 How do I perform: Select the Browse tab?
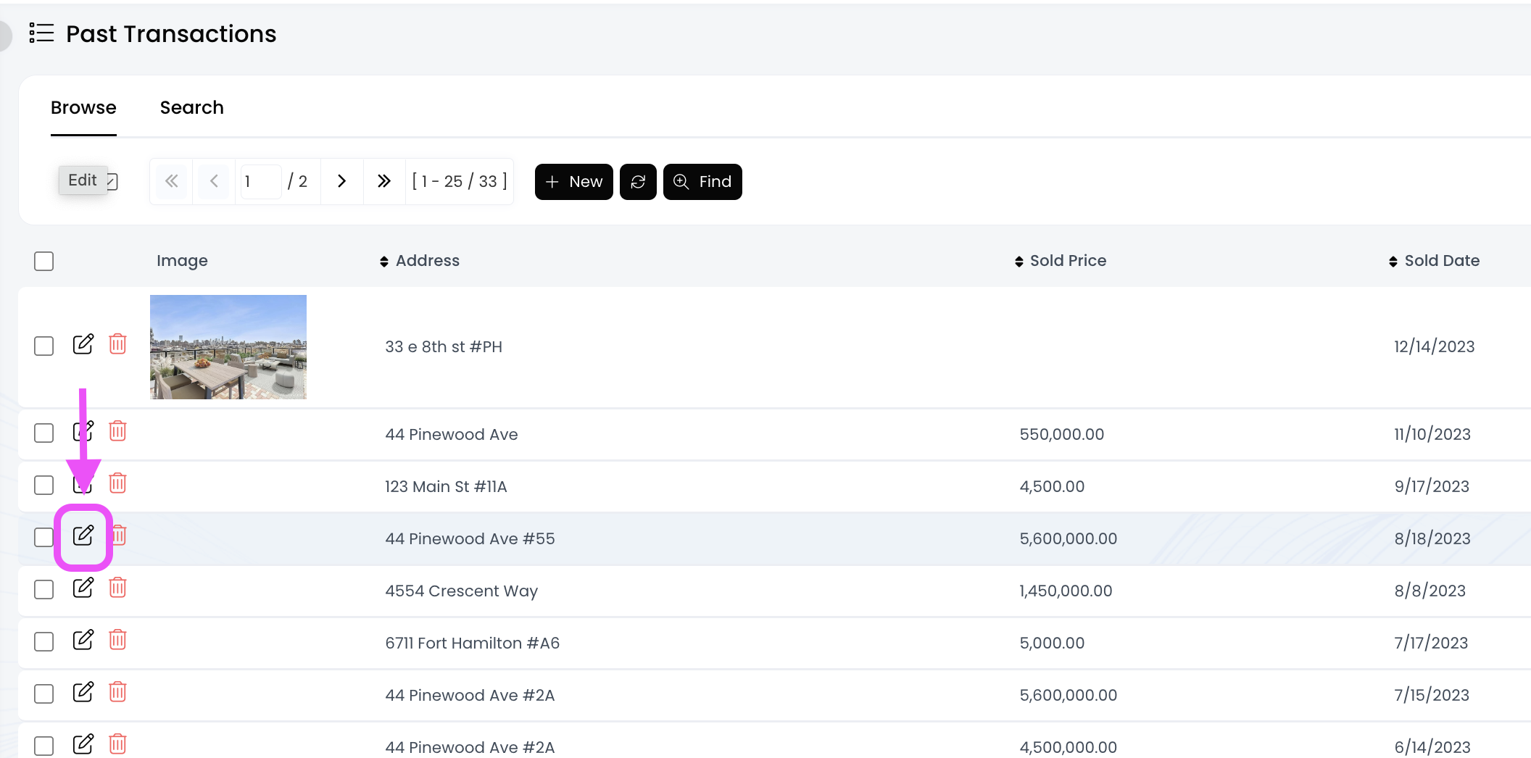click(x=83, y=108)
